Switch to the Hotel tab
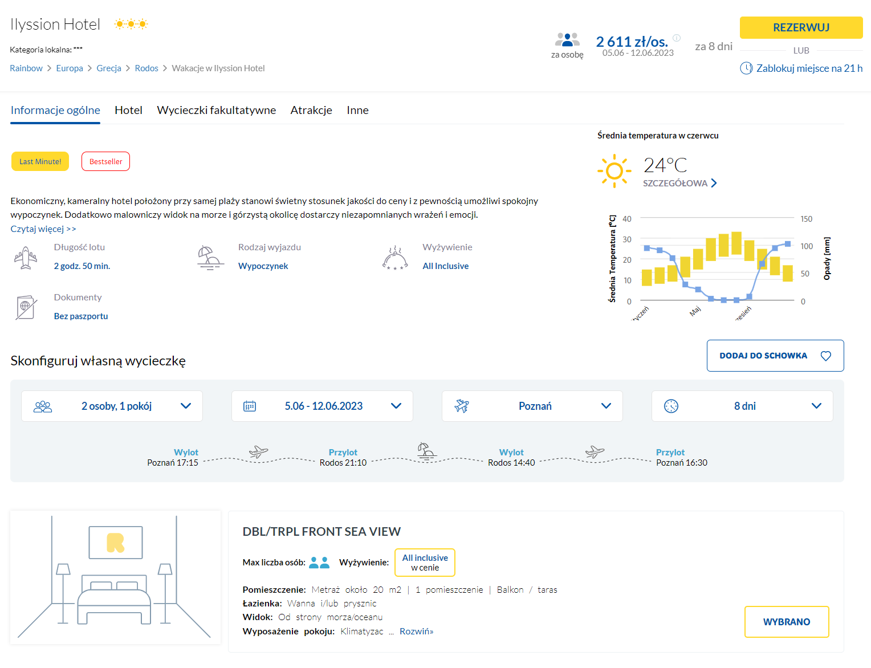 (128, 110)
